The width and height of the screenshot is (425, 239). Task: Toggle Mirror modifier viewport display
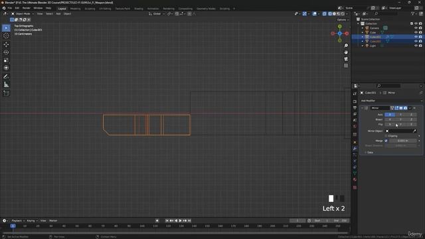point(401,108)
